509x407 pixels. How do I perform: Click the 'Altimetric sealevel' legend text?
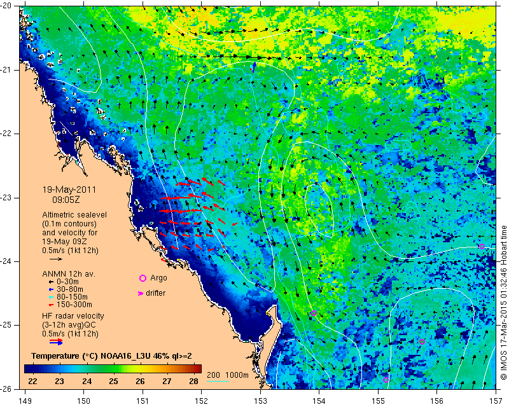pos(74,215)
